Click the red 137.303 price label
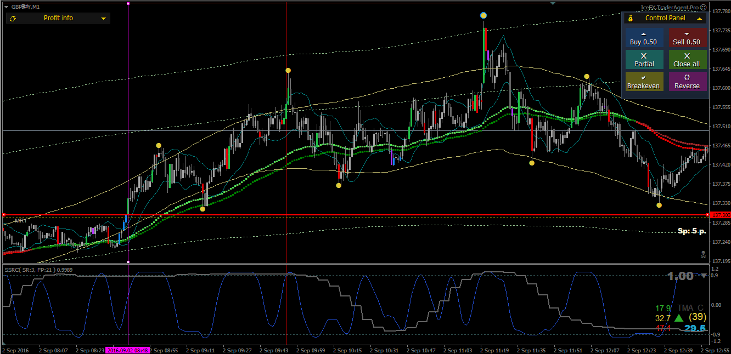Screen dimensions: 731x354 [x=720, y=215]
